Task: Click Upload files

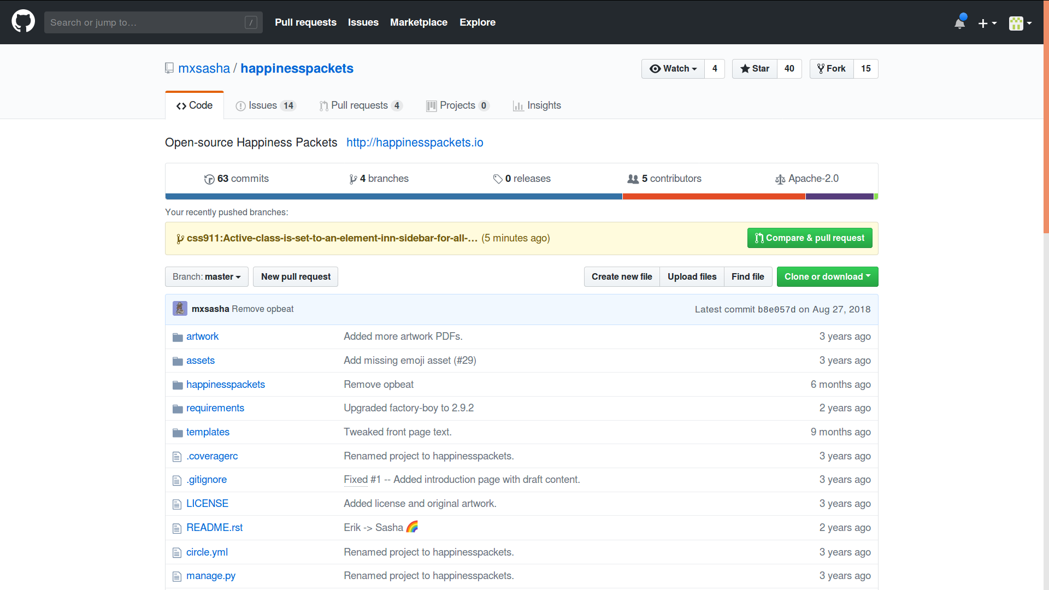Action: [x=692, y=277]
